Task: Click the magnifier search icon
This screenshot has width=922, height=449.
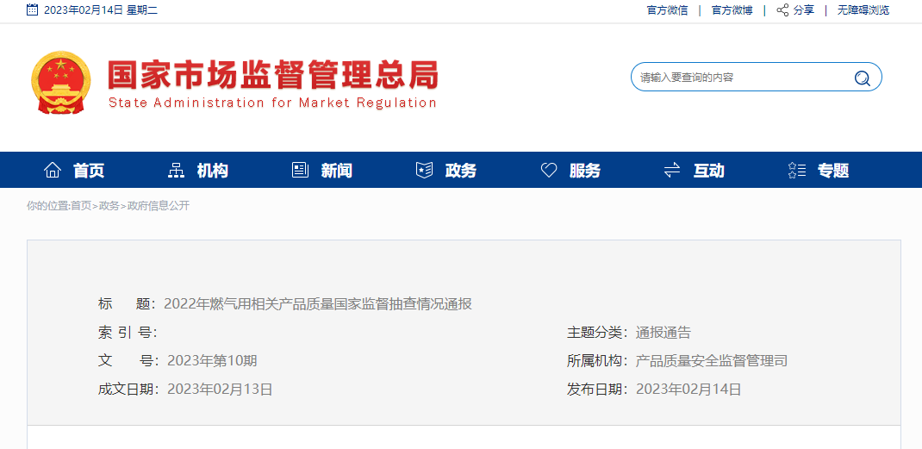Action: 862,78
